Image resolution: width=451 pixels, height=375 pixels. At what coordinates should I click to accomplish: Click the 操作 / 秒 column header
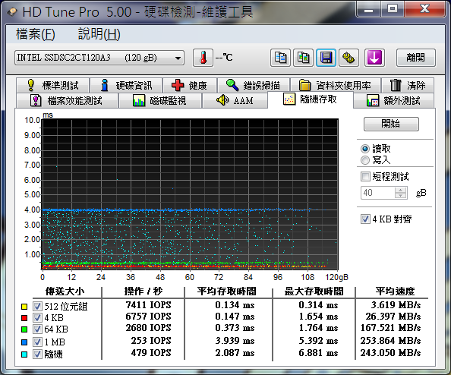tap(143, 291)
